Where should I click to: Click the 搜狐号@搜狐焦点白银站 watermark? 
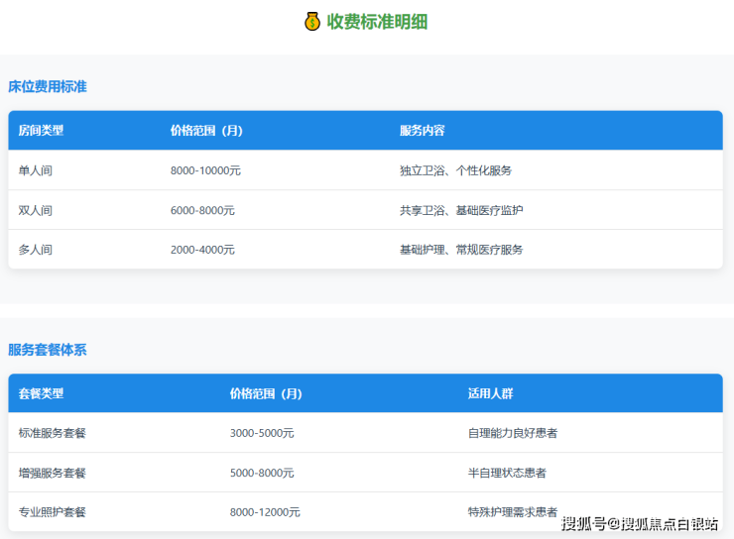click(x=640, y=523)
